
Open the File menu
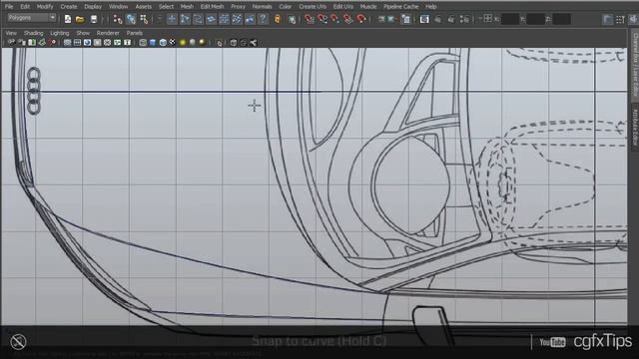click(9, 7)
